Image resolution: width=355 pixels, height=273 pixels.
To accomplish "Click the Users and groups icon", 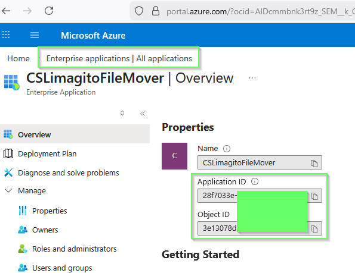I will pyautogui.click(x=23, y=268).
